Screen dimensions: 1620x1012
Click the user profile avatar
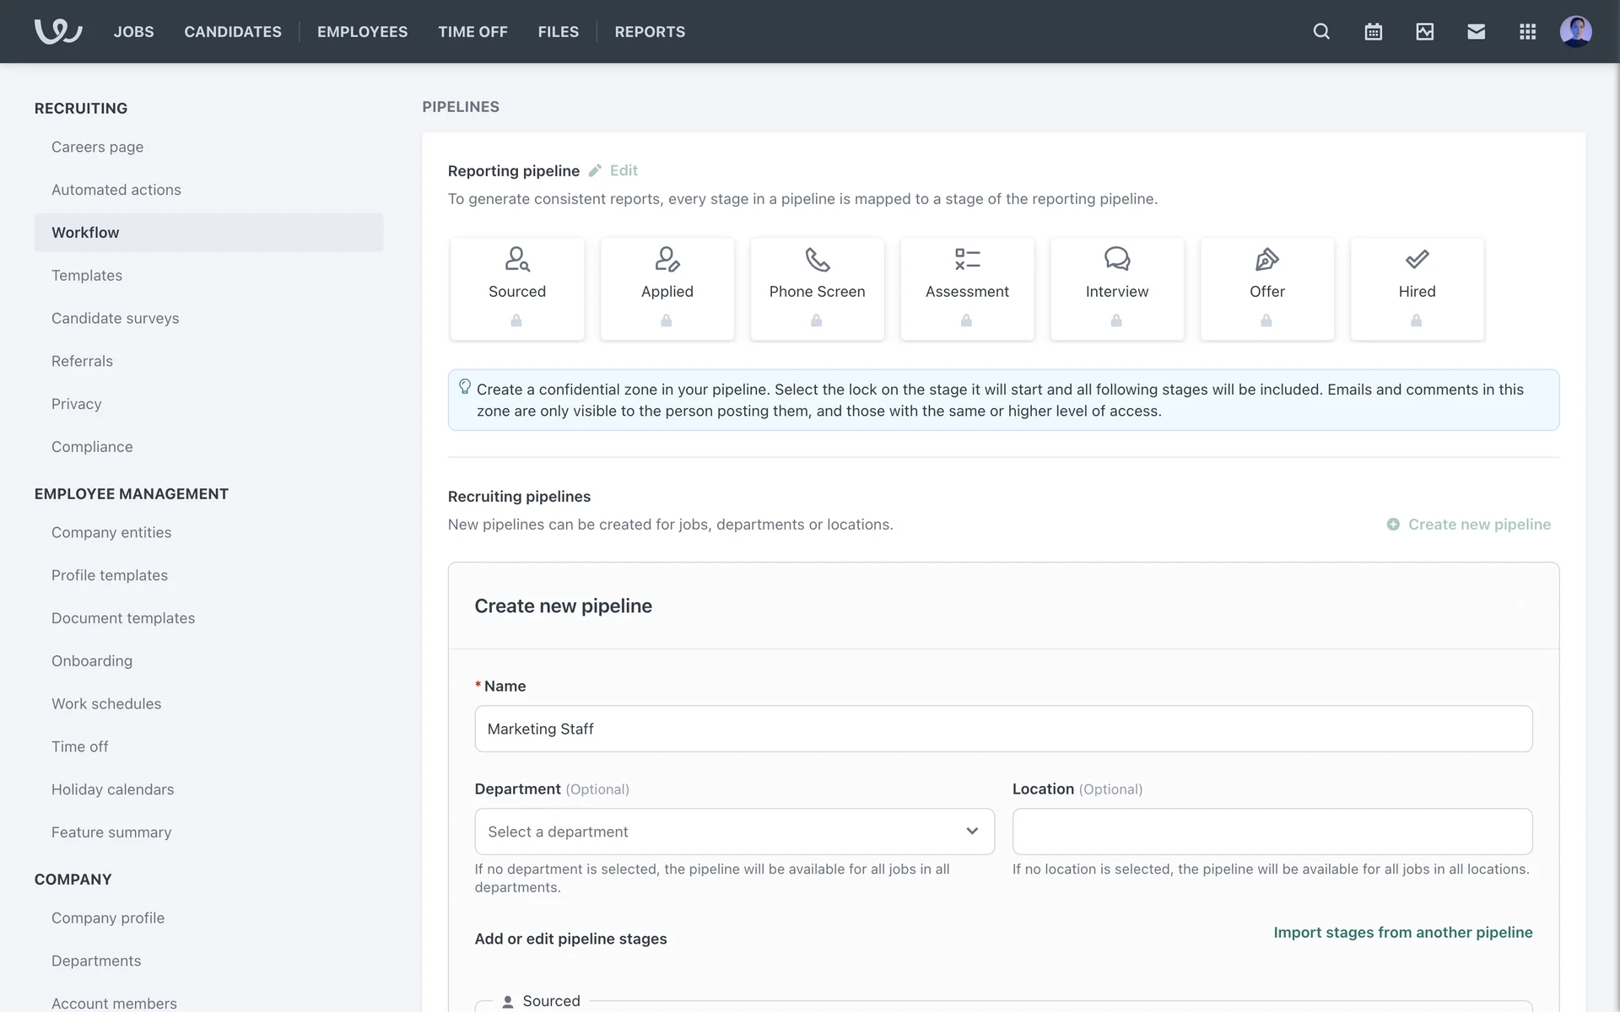click(1575, 31)
